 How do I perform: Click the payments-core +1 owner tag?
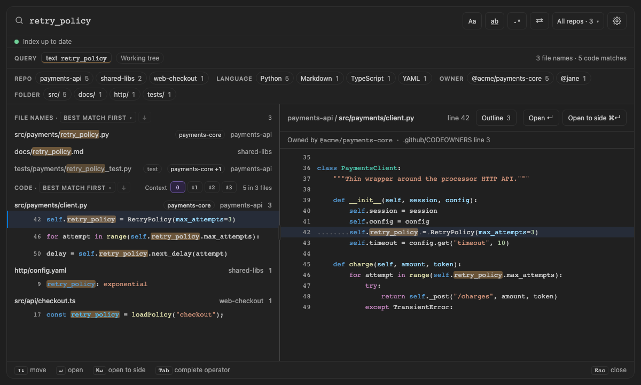coord(196,169)
